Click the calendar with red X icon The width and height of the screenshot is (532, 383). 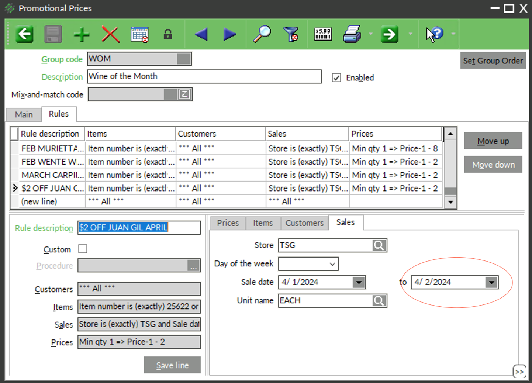pyautogui.click(x=139, y=35)
